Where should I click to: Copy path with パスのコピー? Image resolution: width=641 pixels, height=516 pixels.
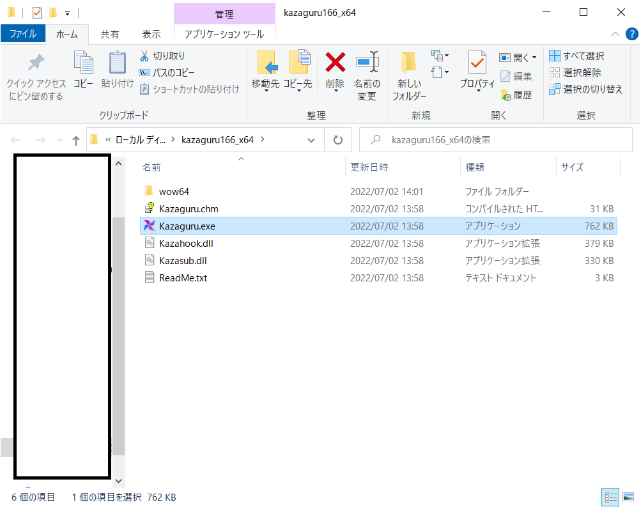pos(167,72)
